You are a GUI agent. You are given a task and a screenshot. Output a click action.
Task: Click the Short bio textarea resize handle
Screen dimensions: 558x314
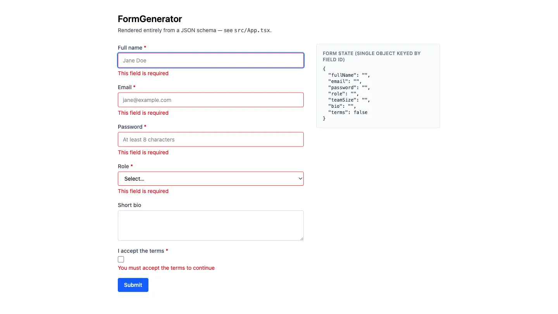pos(301,238)
